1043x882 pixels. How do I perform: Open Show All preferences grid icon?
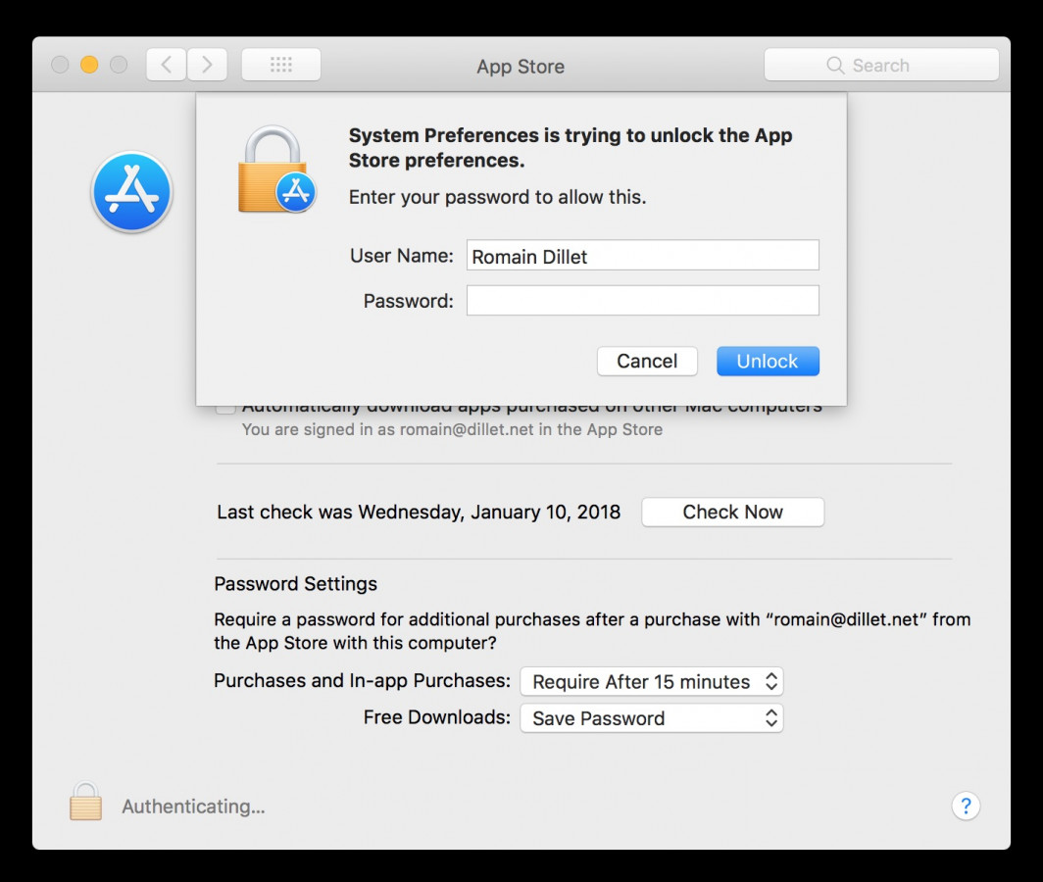click(281, 63)
